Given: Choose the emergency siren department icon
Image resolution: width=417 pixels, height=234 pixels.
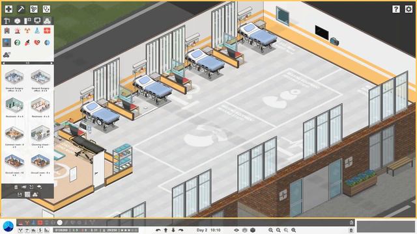Looking at the screenshot, I should pyautogui.click(x=18, y=31).
